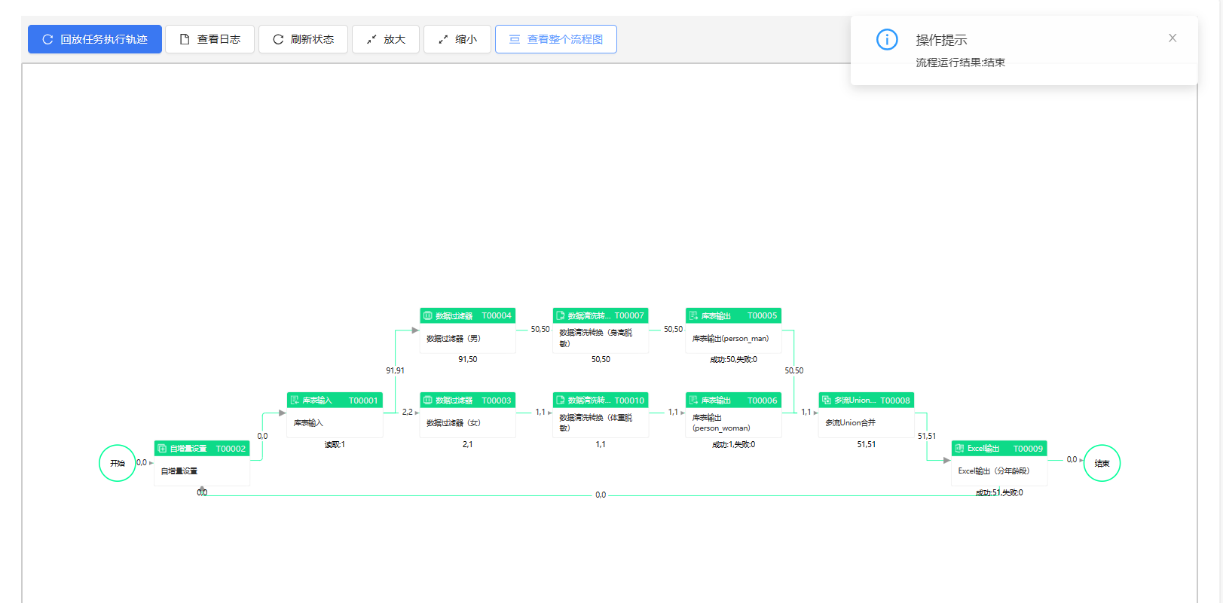Click the T00003 node ID label
The image size is (1223, 603).
point(497,400)
